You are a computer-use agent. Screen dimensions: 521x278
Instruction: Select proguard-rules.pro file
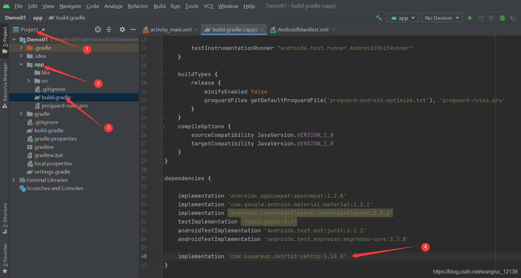click(61, 105)
